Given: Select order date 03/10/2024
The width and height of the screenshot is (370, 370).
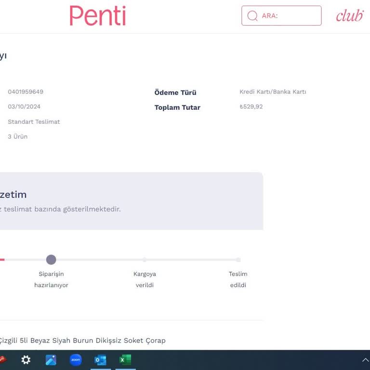Looking at the screenshot, I should click(24, 106).
